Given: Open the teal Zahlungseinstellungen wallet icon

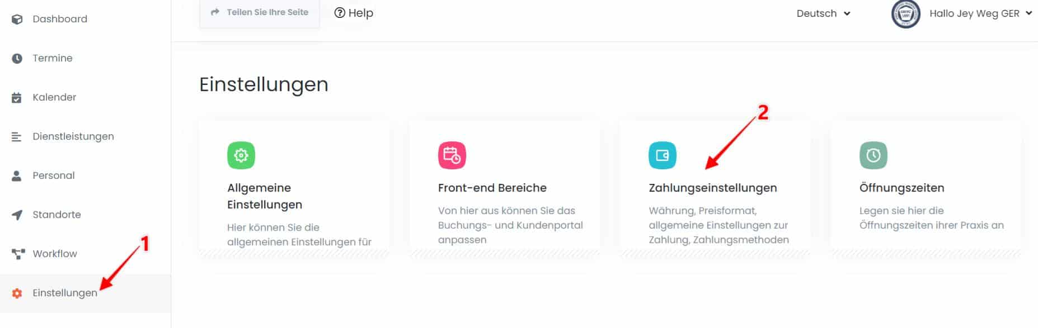Looking at the screenshot, I should [x=663, y=155].
